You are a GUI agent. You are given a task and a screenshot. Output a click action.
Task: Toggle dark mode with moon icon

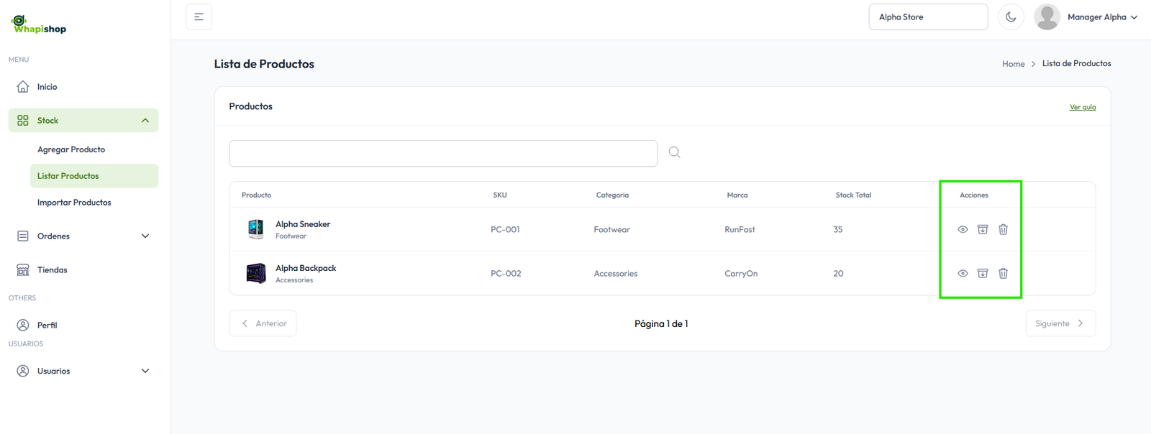pos(1011,17)
